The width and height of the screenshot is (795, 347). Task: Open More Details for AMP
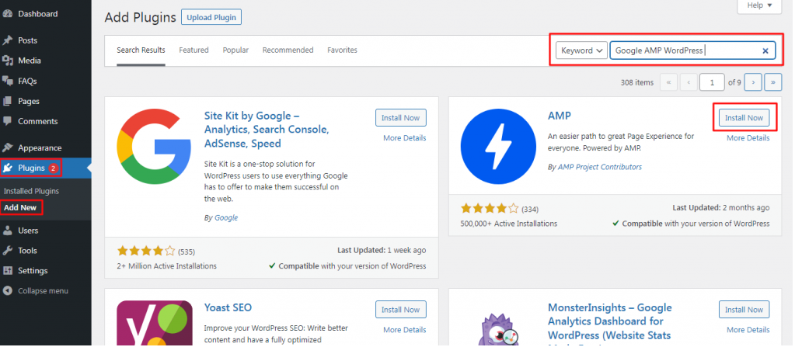pos(748,137)
